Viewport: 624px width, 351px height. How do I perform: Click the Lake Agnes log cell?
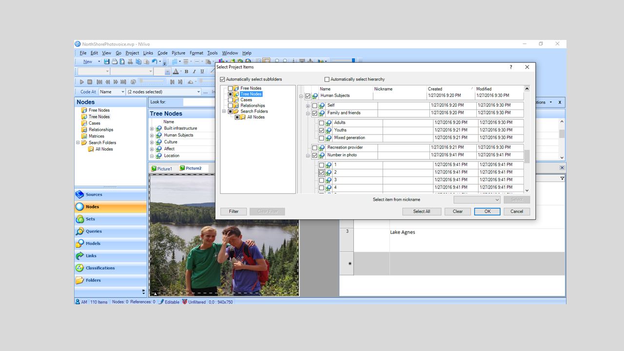[477, 240]
